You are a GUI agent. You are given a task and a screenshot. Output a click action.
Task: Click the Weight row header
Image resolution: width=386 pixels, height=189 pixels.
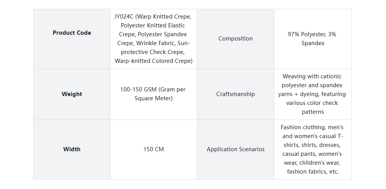coord(72,94)
